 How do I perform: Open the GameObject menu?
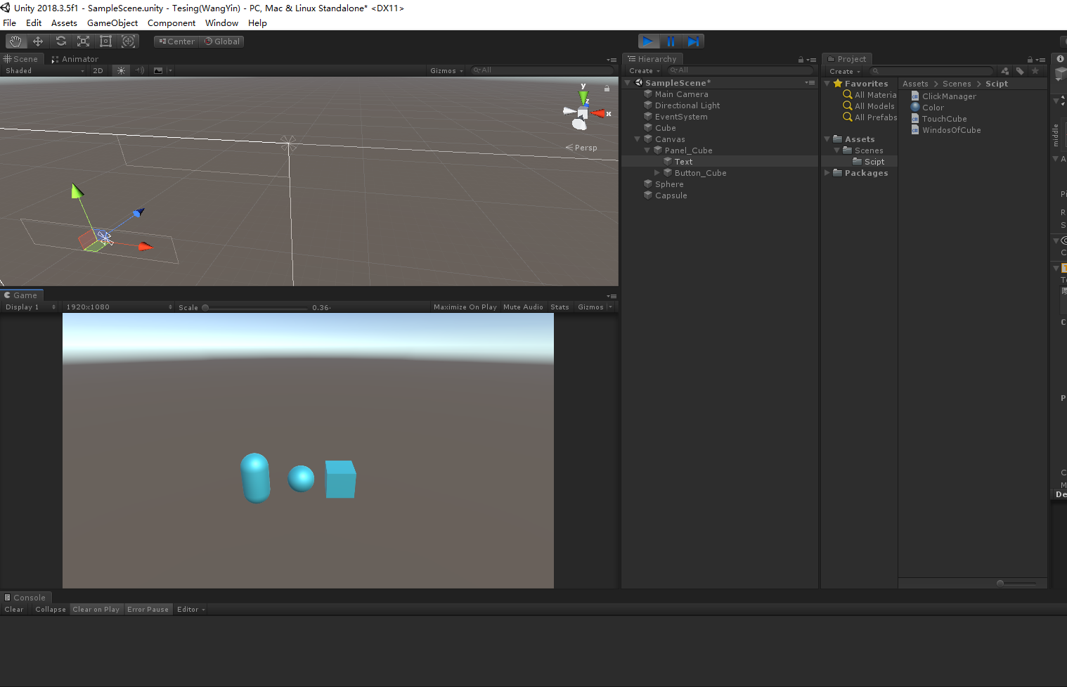tap(112, 23)
